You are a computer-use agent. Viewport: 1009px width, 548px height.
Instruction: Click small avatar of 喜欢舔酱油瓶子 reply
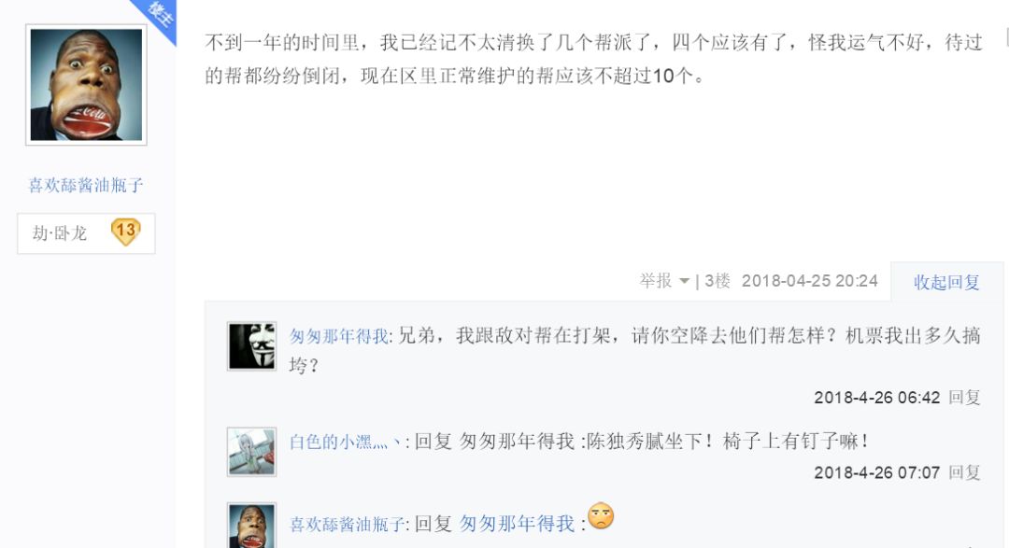[251, 526]
